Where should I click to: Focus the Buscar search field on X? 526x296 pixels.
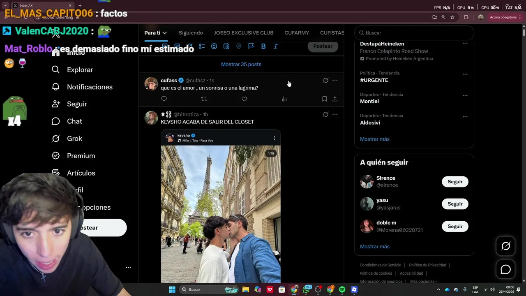pos(414,33)
